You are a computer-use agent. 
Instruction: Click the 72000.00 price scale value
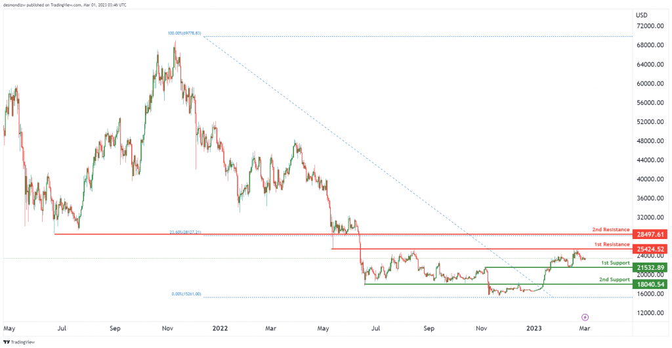coord(650,26)
